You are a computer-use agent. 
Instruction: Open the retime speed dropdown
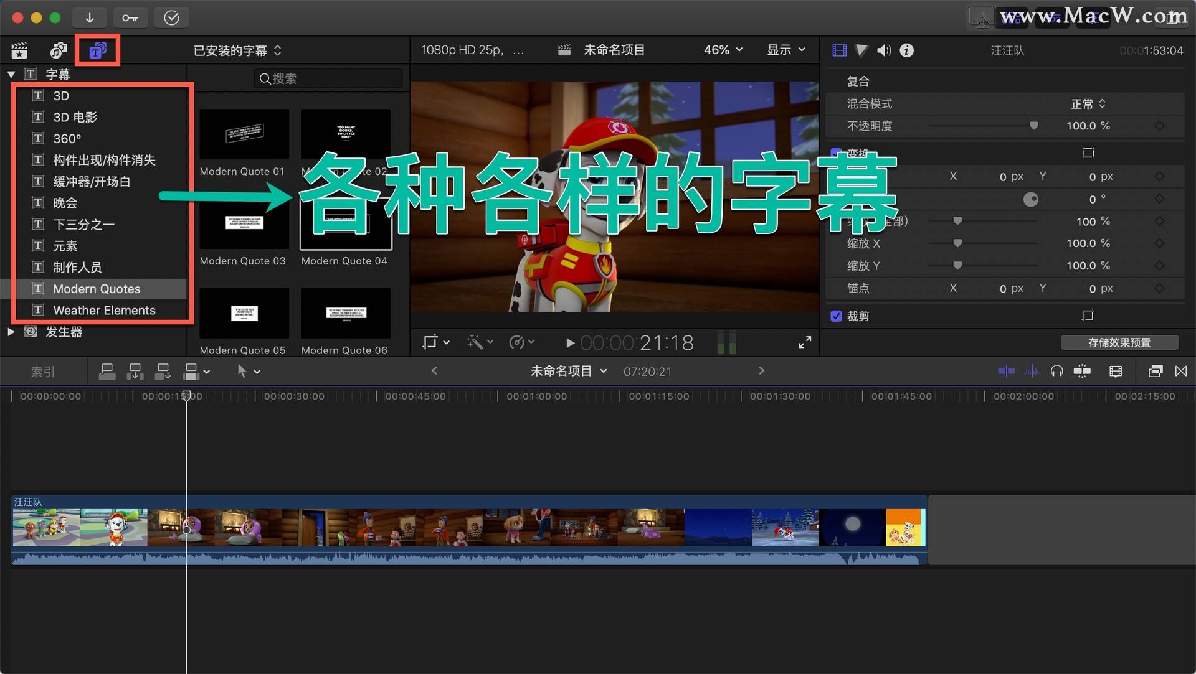(x=522, y=342)
